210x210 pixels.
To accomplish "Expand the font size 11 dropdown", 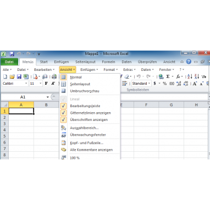I will (x=40, y=84).
